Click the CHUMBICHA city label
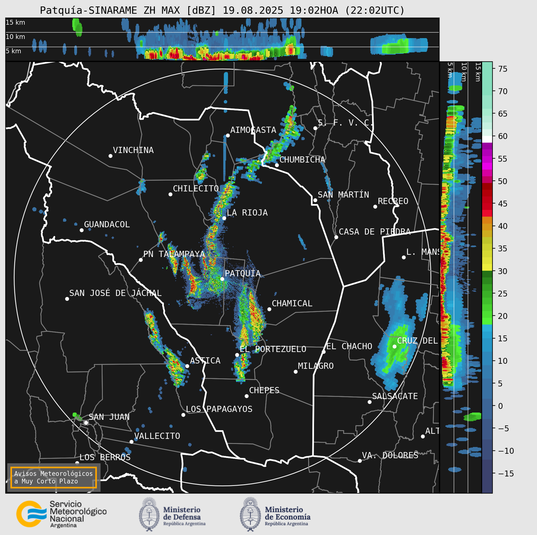 point(302,159)
